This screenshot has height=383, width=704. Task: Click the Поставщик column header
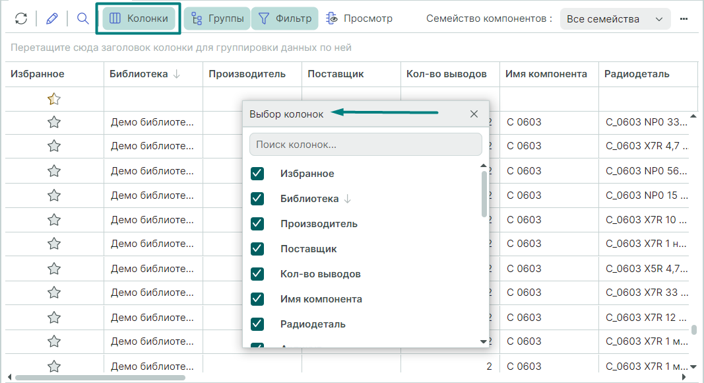pos(335,74)
